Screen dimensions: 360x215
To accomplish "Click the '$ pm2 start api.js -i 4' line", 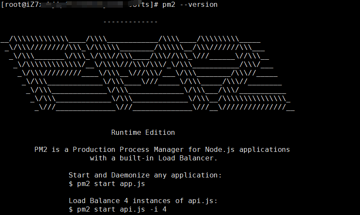I will click(118, 209).
